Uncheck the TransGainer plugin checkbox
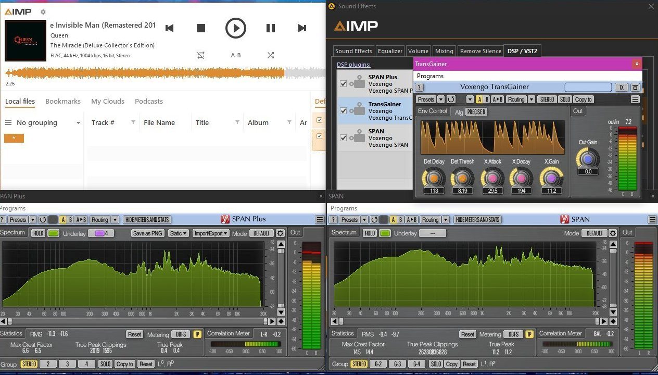The height and width of the screenshot is (375, 658). tap(344, 110)
